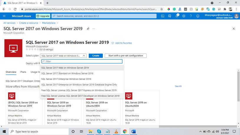
Task: Open the notifications bell
Action: coord(177,16)
